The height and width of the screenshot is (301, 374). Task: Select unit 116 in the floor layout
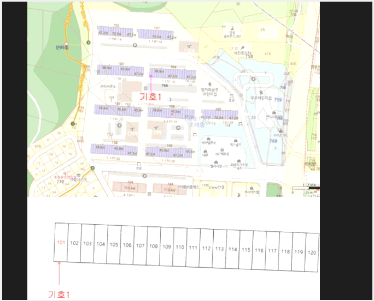pyautogui.click(x=259, y=250)
